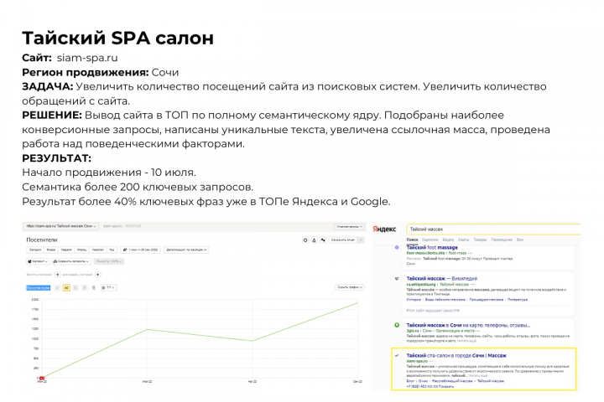Image resolution: width=604 pixels, height=402 pixels.
Task: Open the Расслабляющий массаж sitelink
Action: click(452, 381)
